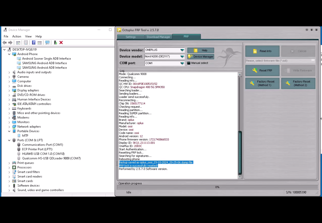
Task: Click the Operation progress bar
Action: [x=218, y=187]
